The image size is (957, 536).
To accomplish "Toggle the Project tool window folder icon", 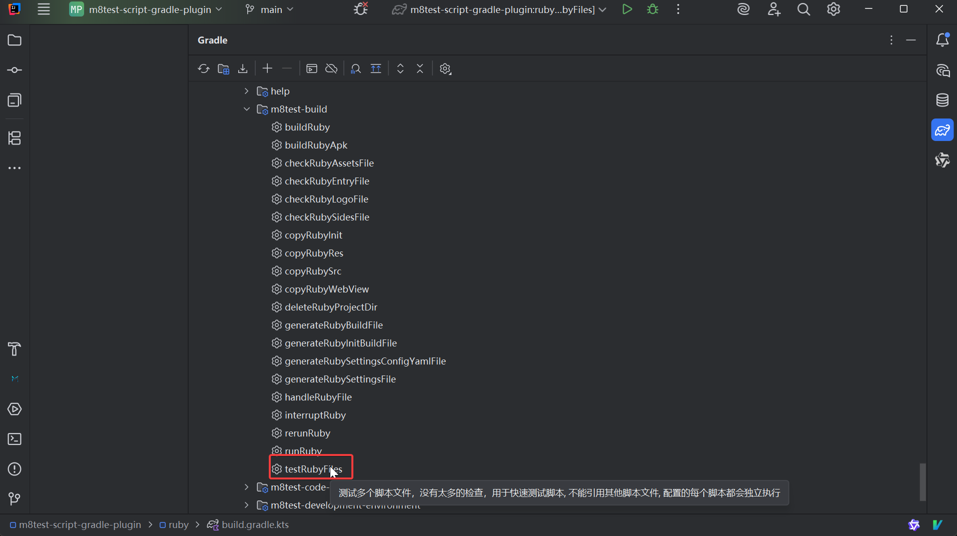I will [x=15, y=40].
